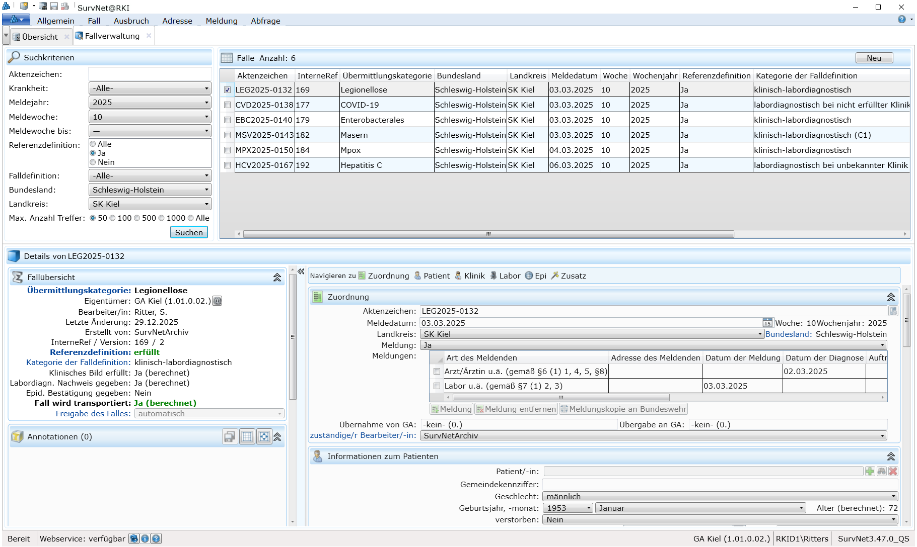Click the owner info icon beside GA Kiel
917x547 pixels.
217,301
